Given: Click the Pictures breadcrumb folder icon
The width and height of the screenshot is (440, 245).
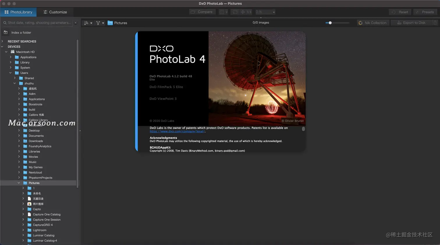Looking at the screenshot, I should click(110, 23).
